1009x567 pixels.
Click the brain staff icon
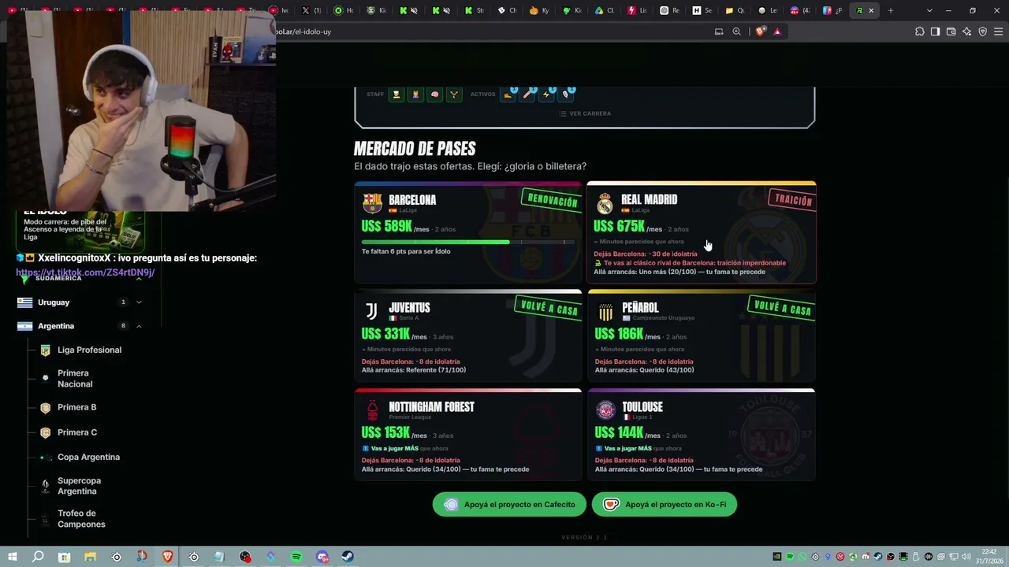click(434, 94)
